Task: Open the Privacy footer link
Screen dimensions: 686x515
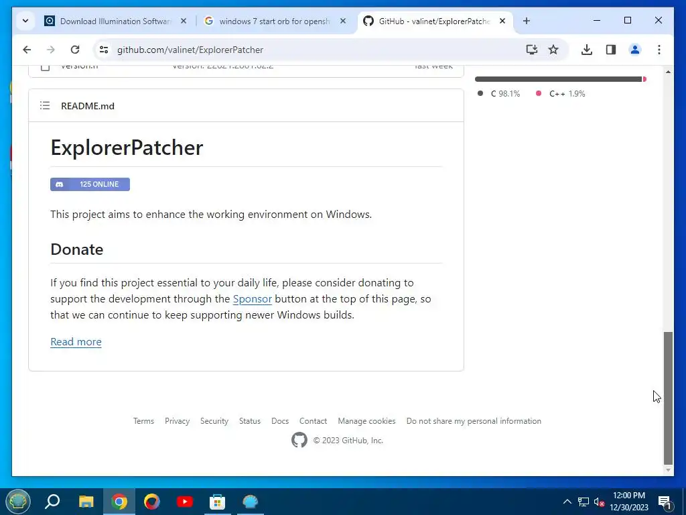Action: pos(177,421)
